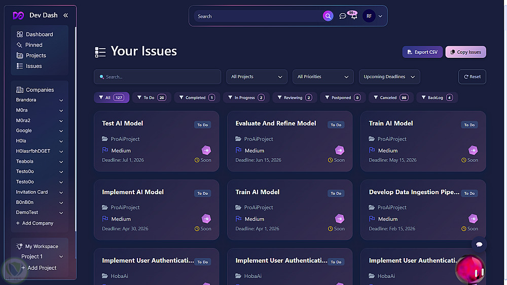
Task: Toggle the Canceled status filter
Action: pyautogui.click(x=390, y=97)
